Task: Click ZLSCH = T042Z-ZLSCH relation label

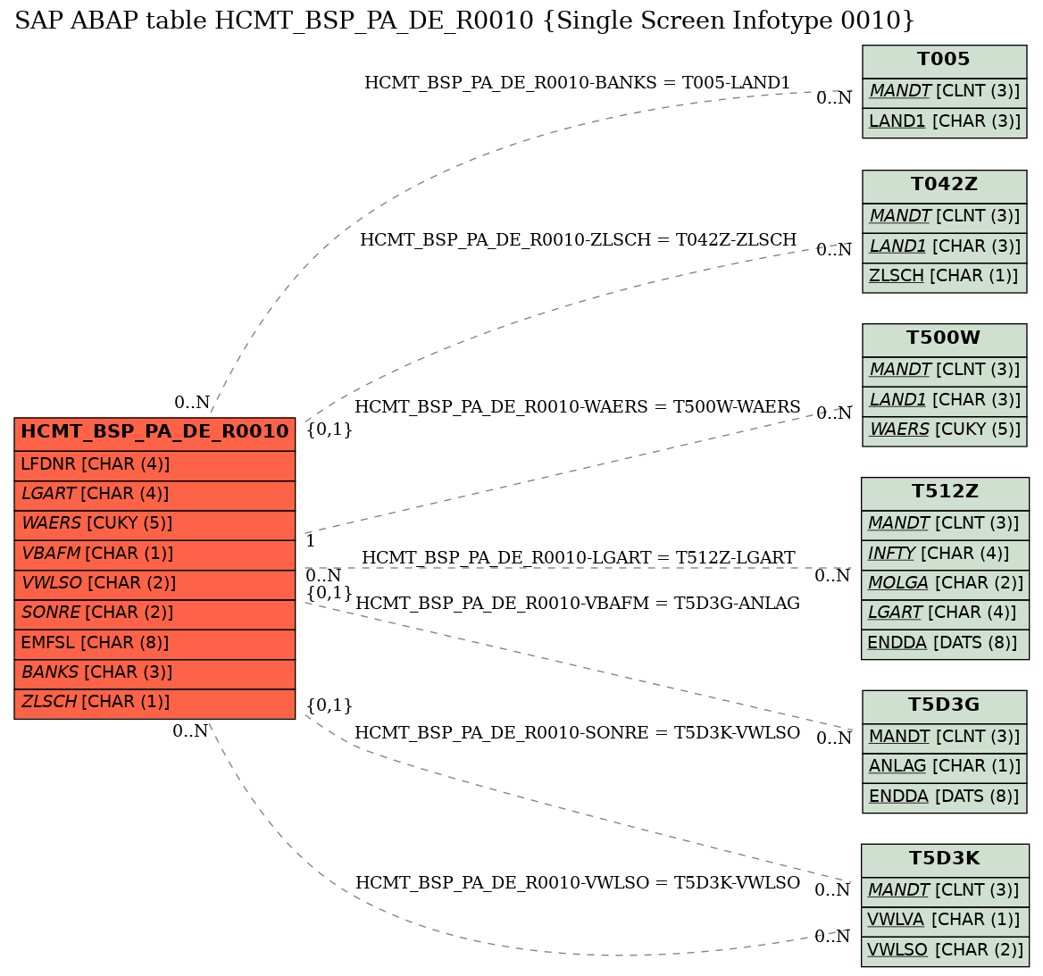Action: point(578,240)
